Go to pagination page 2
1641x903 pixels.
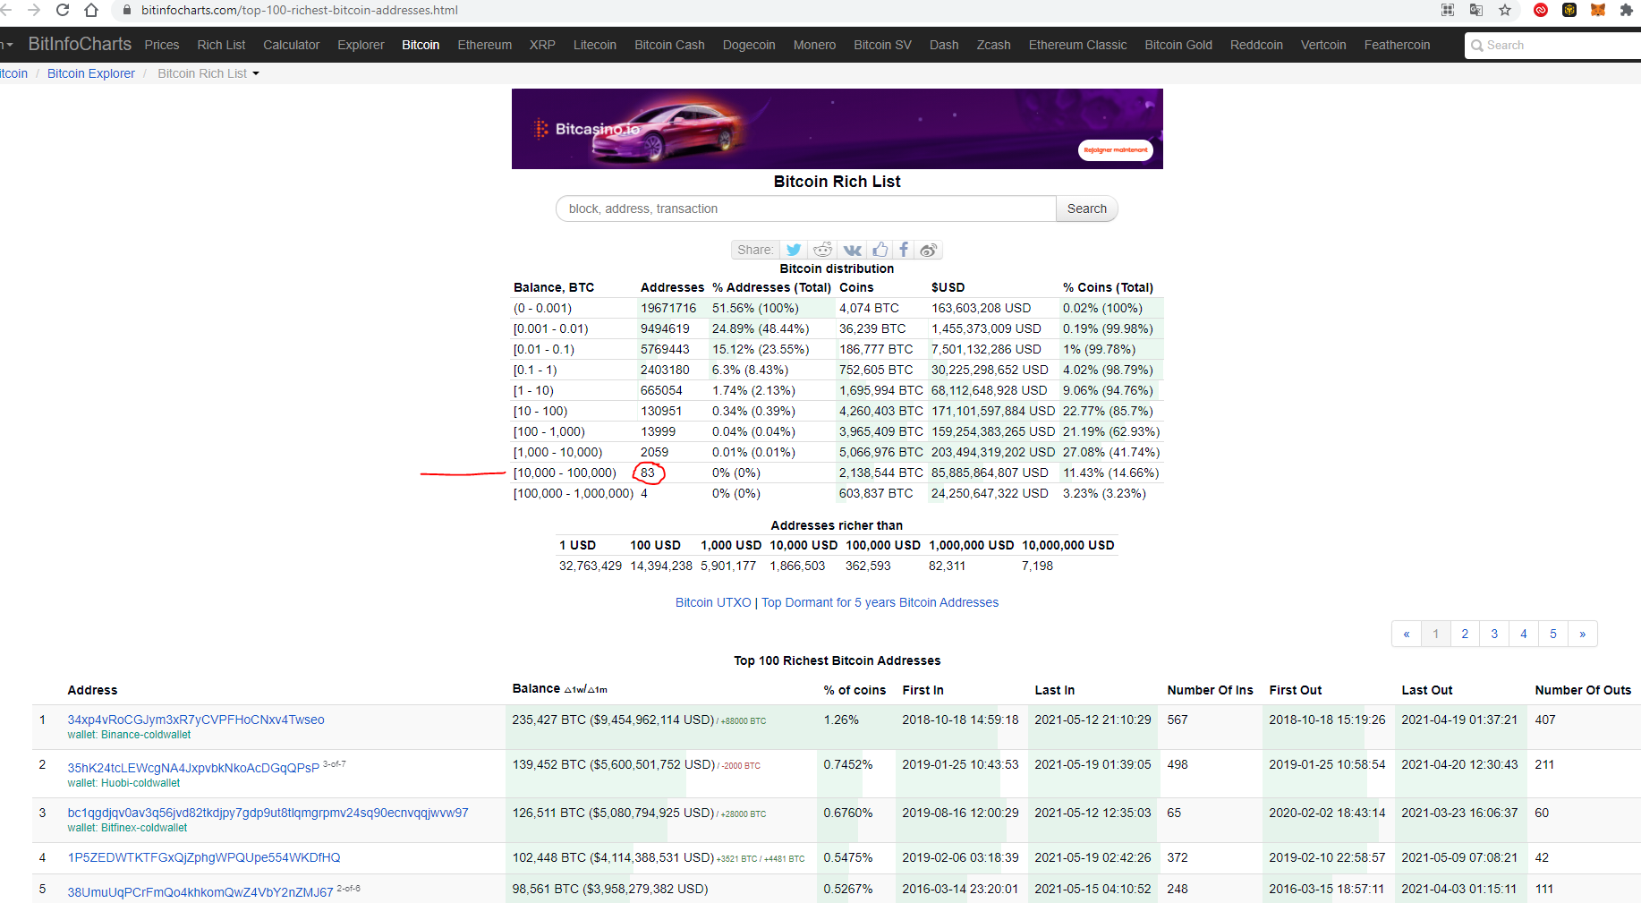(x=1465, y=634)
